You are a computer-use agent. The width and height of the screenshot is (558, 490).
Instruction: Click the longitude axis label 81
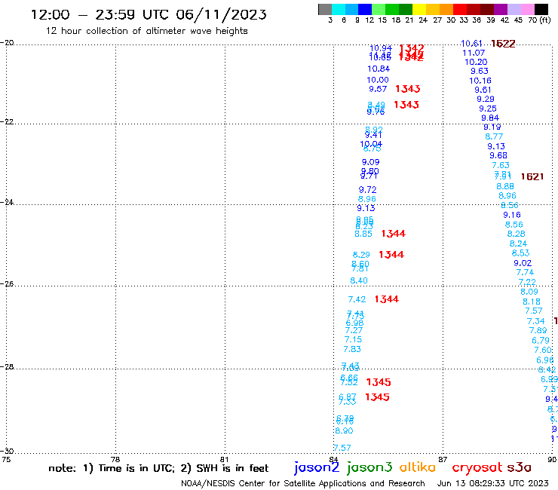point(224,459)
